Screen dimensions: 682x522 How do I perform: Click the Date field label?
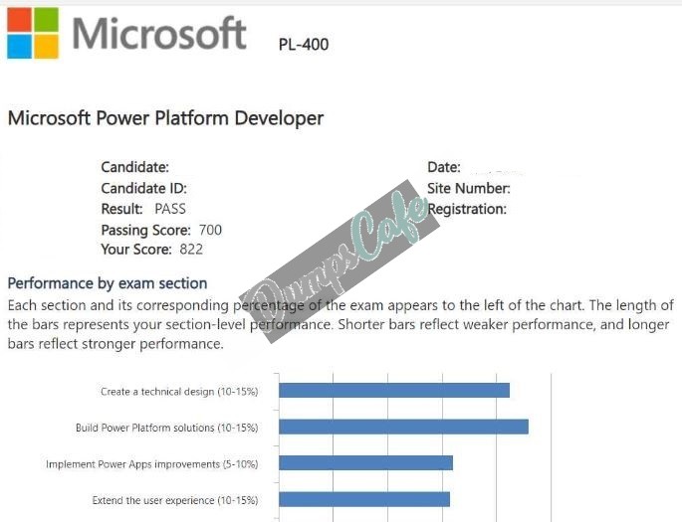(444, 167)
